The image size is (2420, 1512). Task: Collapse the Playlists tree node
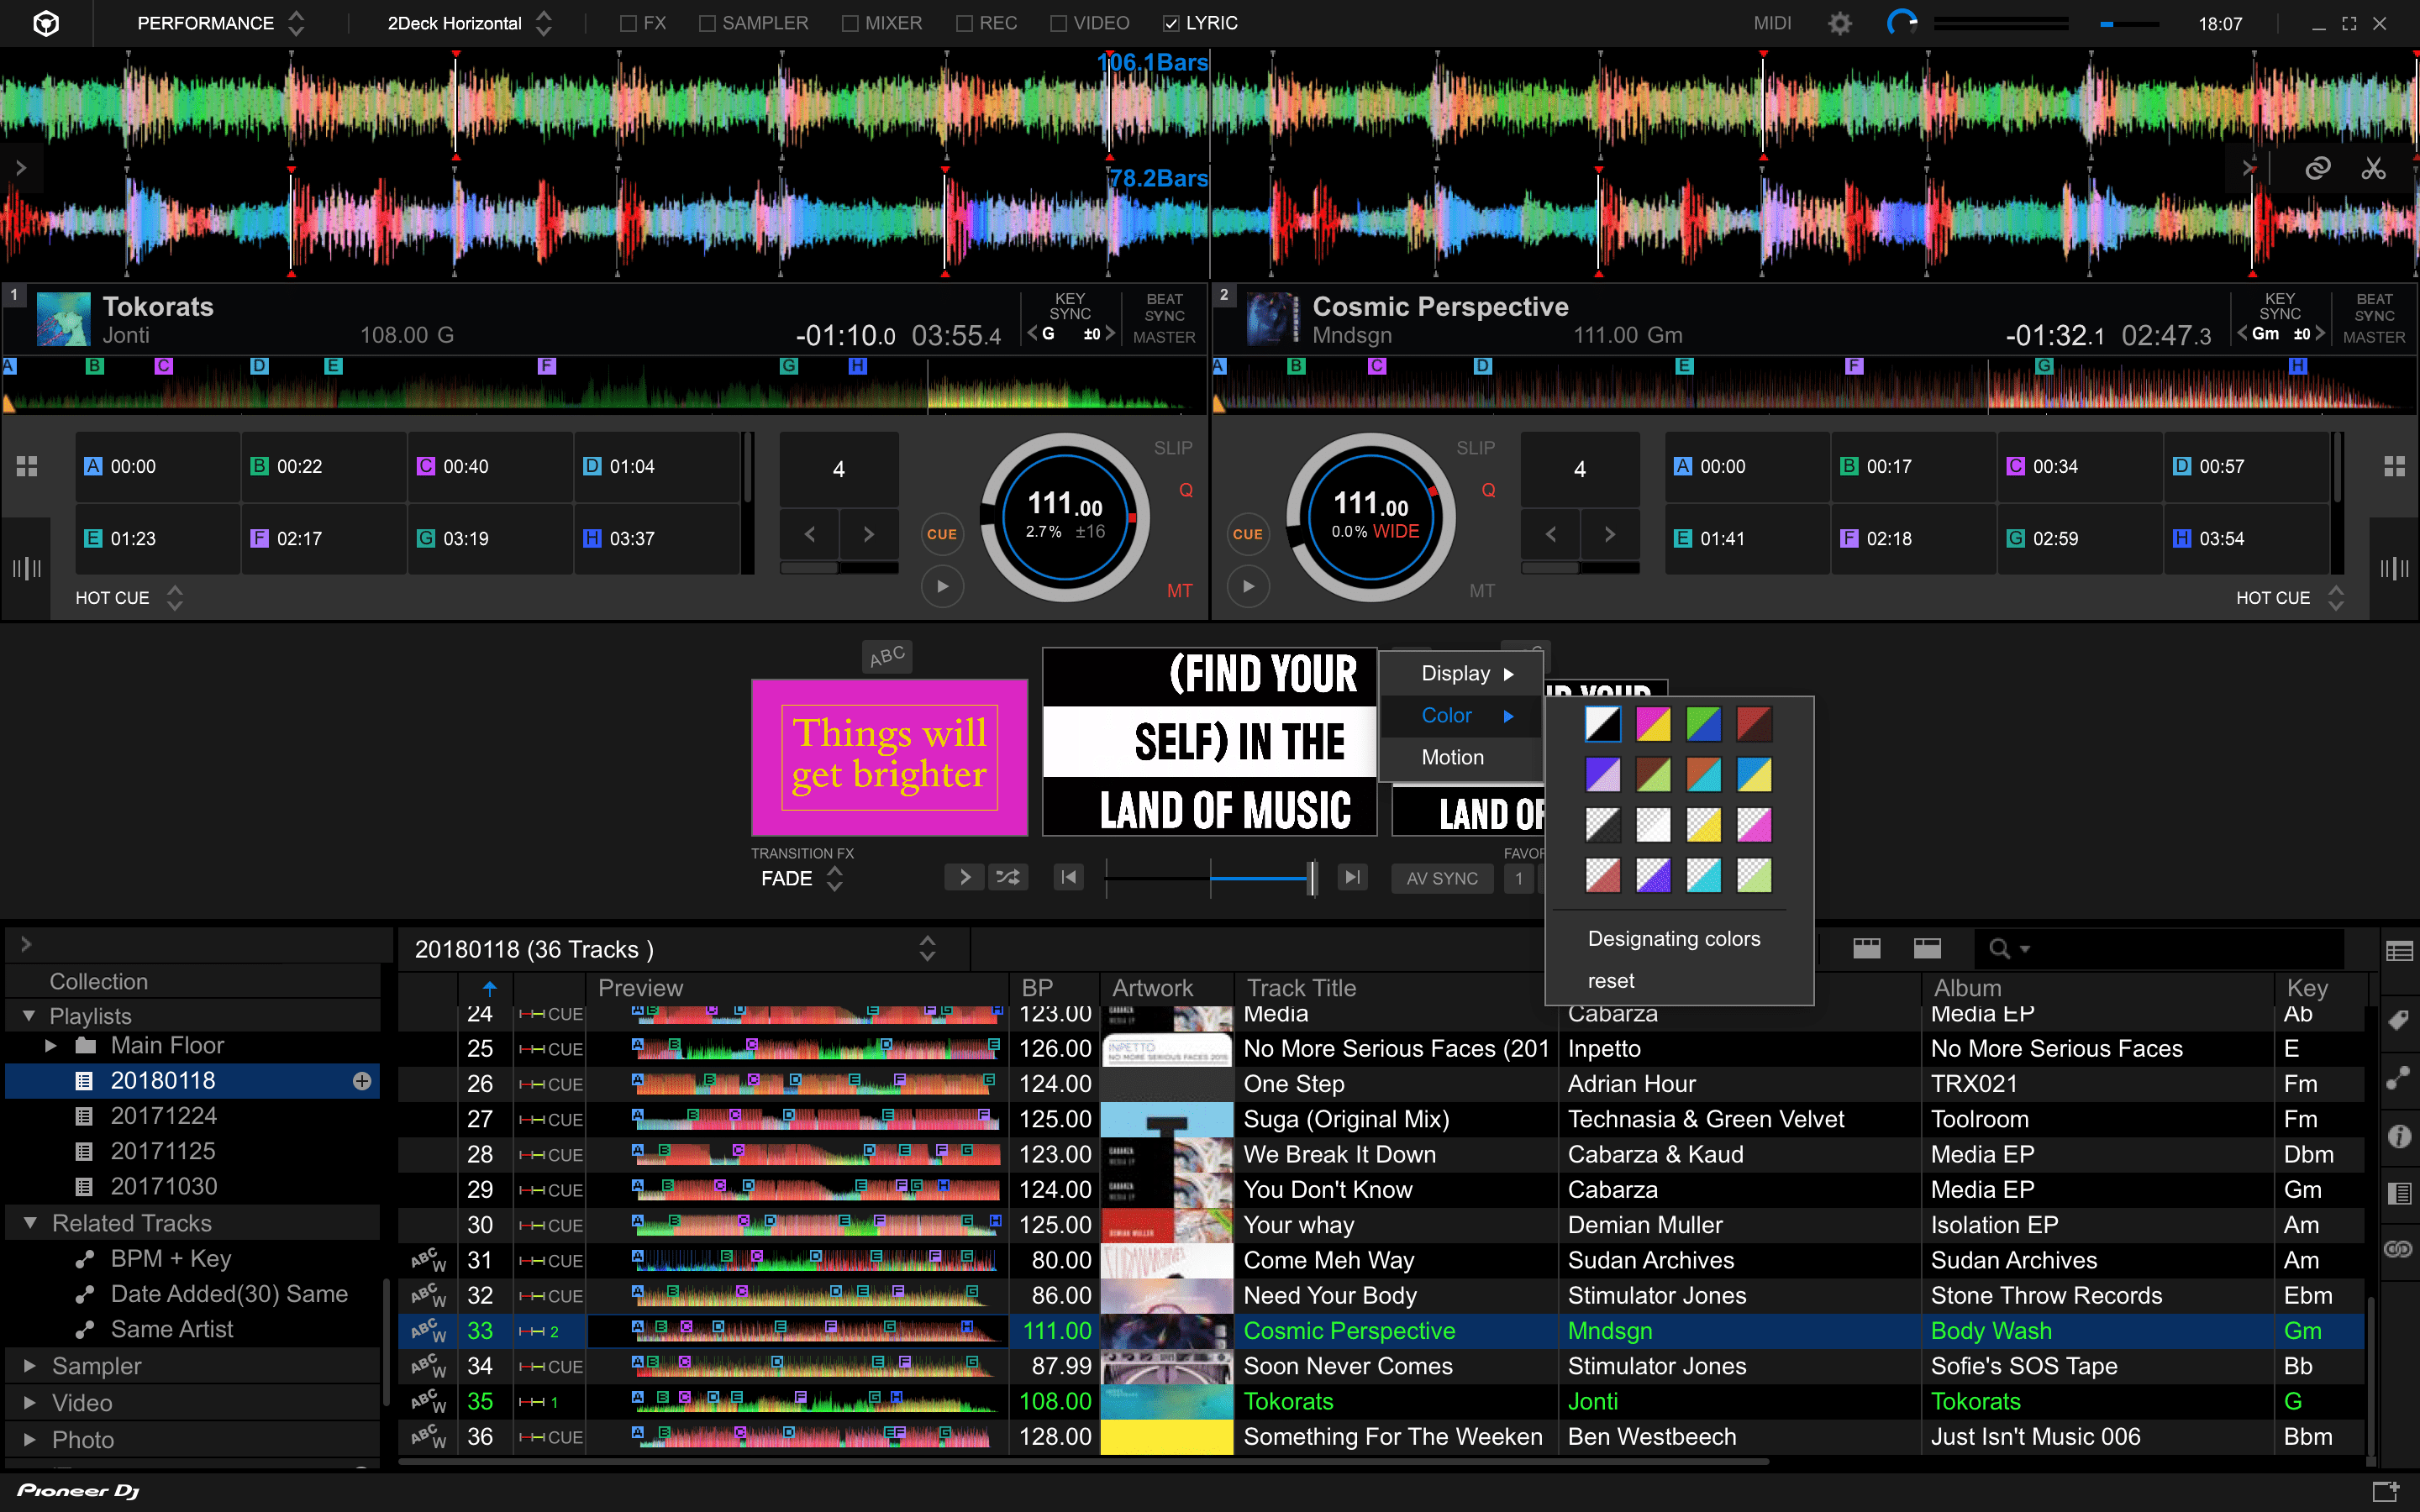pos(29,1016)
